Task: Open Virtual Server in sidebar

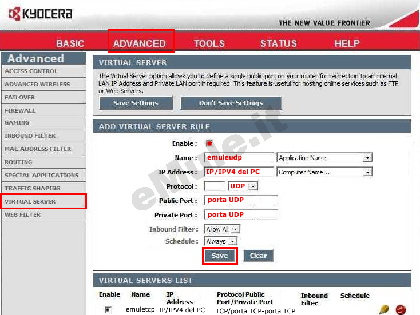Action: click(x=43, y=201)
